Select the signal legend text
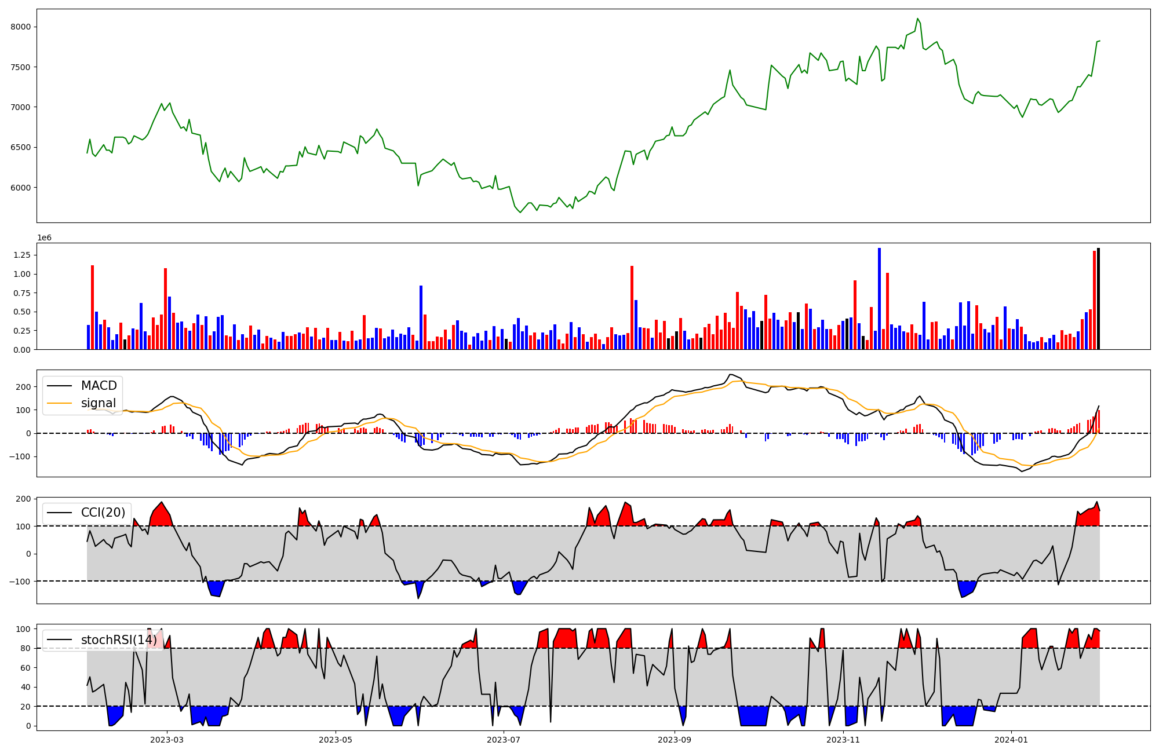 coord(98,403)
